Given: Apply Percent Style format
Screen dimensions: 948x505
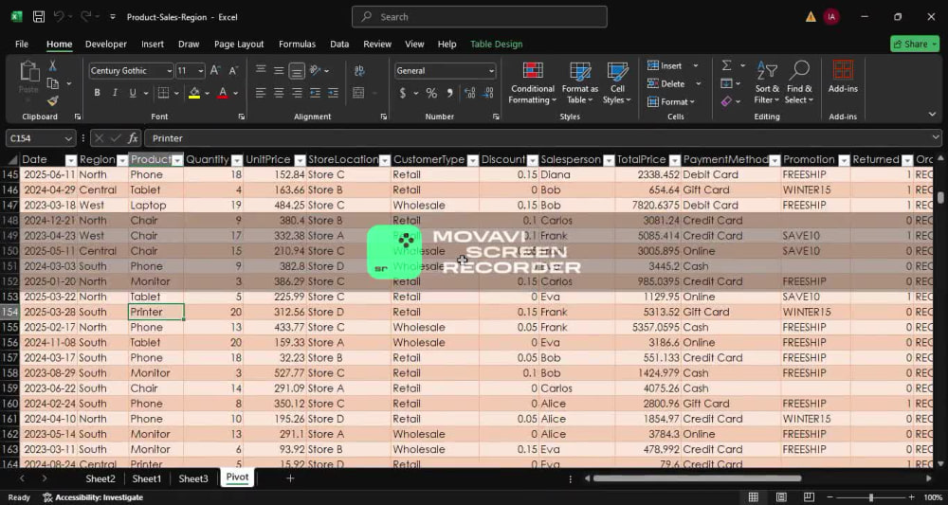Looking at the screenshot, I should pos(431,93).
